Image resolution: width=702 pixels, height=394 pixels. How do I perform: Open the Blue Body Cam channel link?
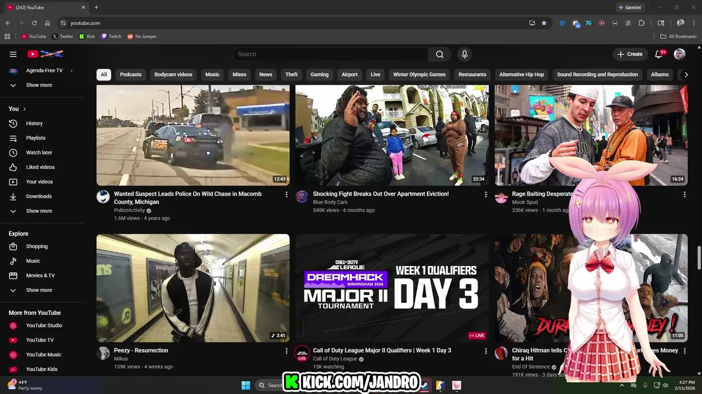[x=330, y=202]
